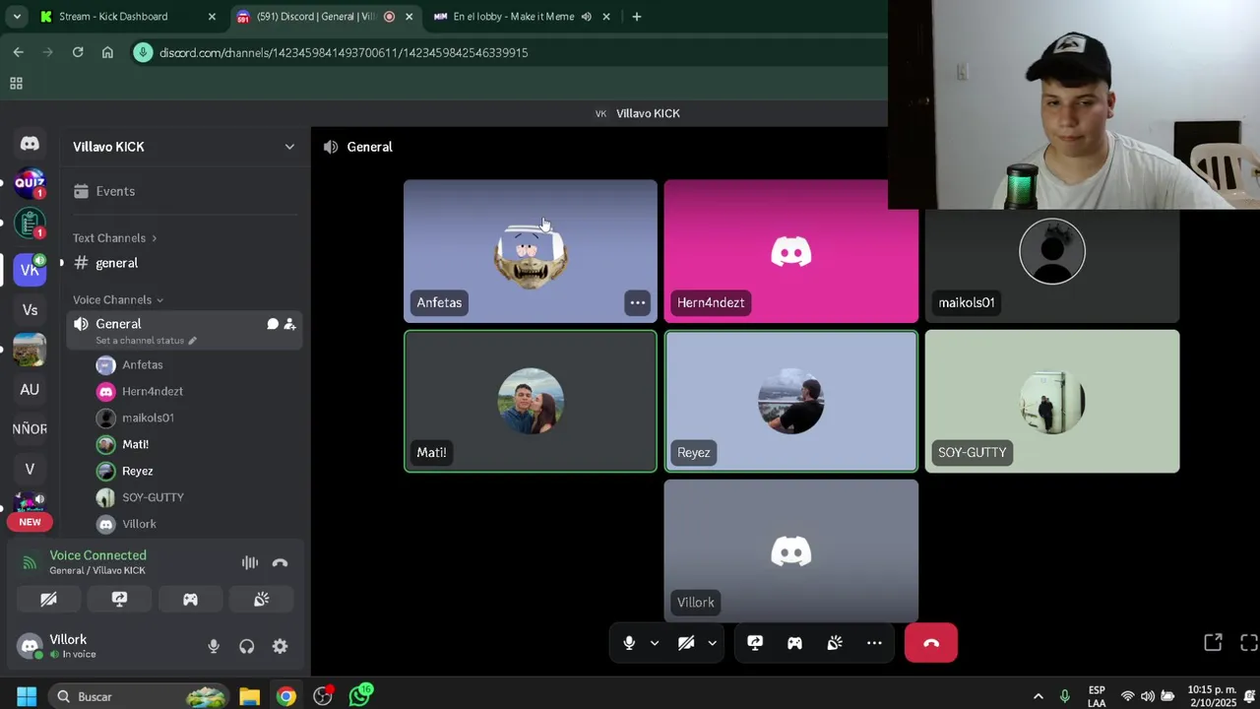Focus the Mati! video tile
The width and height of the screenshot is (1260, 709).
(531, 401)
